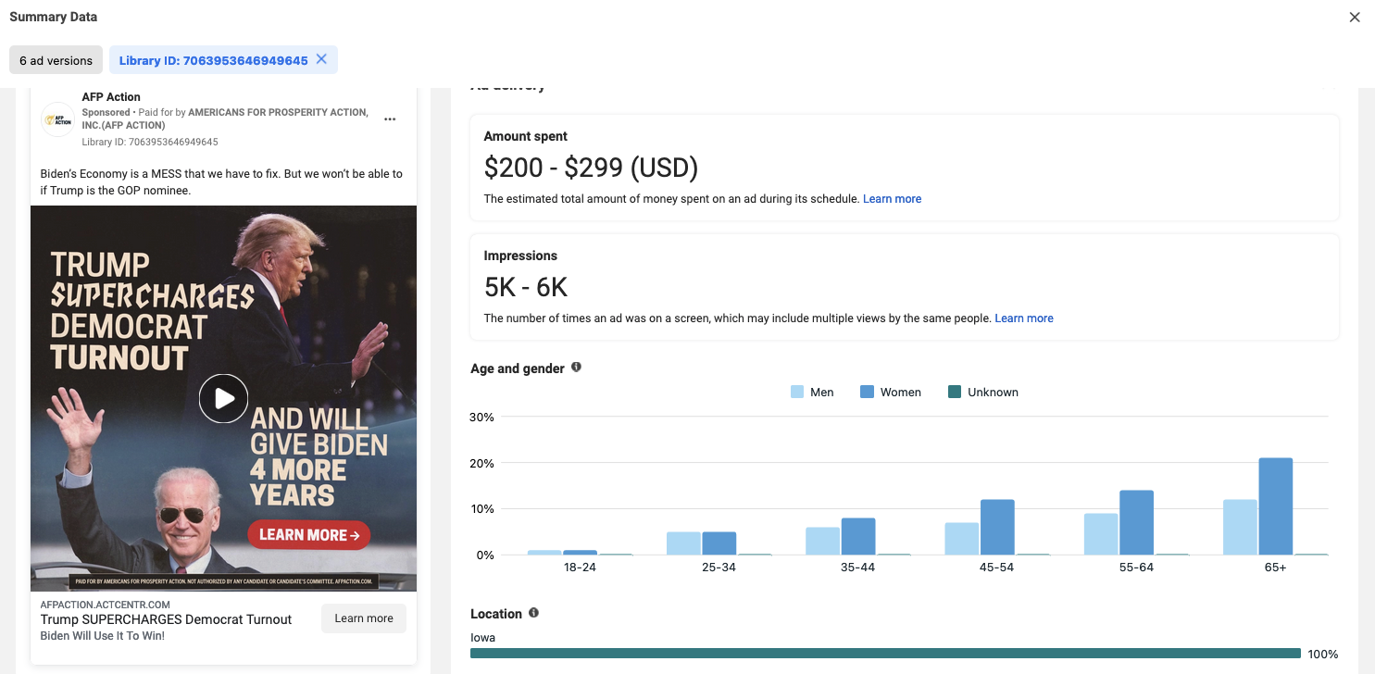Close the Summary Data dialog
This screenshot has height=674, width=1375.
[1355, 18]
